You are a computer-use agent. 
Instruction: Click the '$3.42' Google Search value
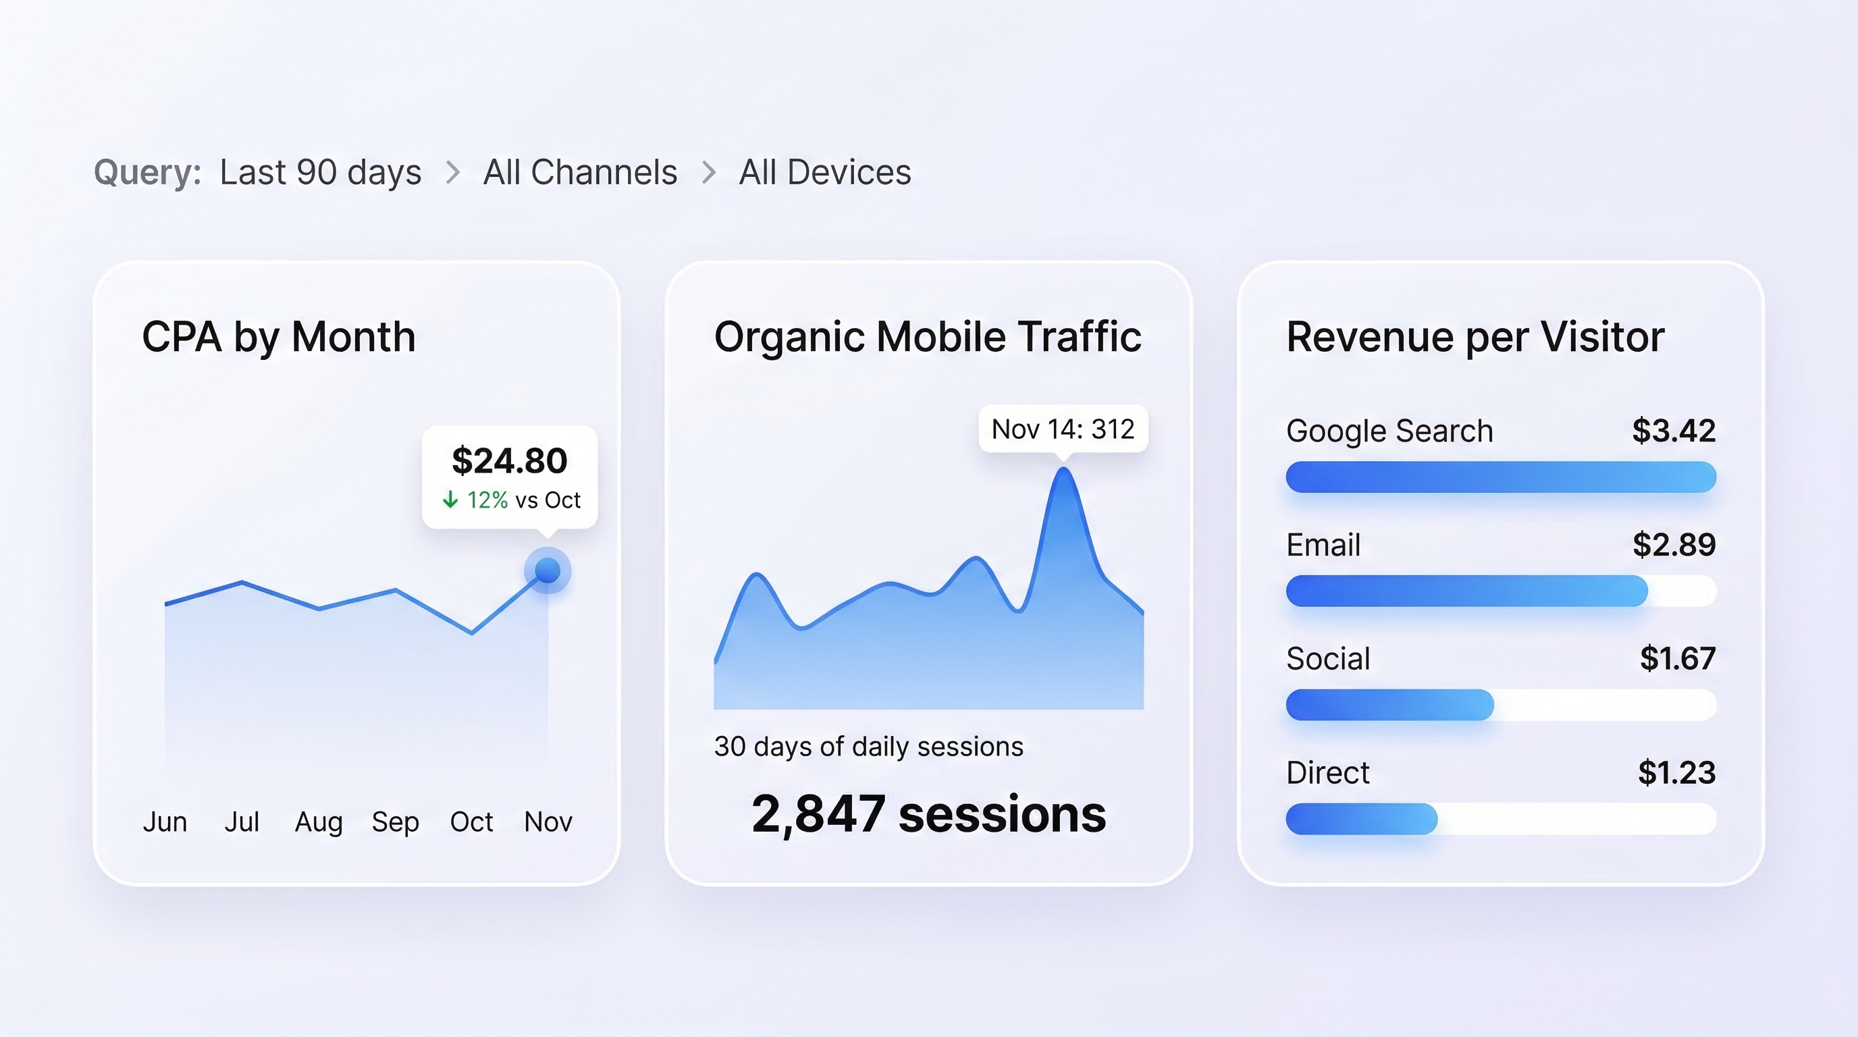click(1674, 431)
